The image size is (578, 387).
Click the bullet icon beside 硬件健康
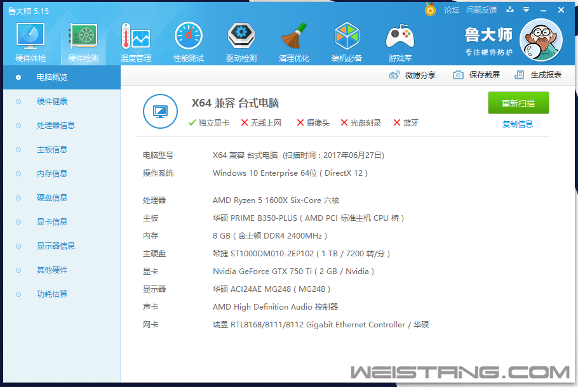tap(18, 102)
